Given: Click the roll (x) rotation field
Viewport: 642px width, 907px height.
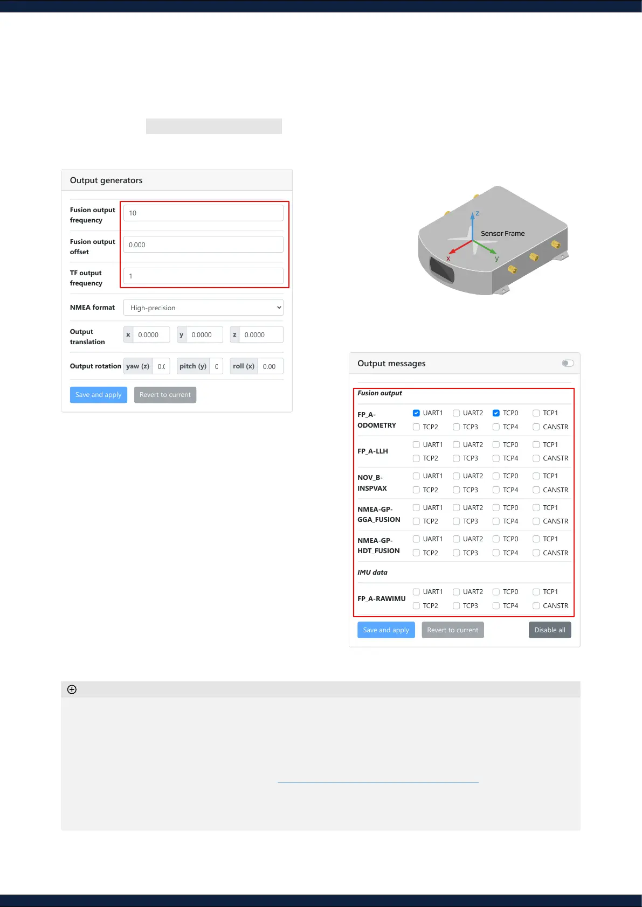Looking at the screenshot, I should tap(270, 366).
